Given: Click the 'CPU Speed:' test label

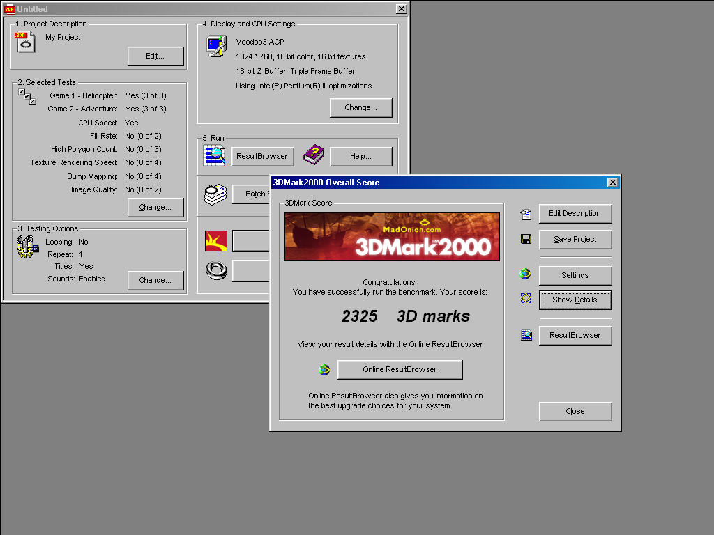Looking at the screenshot, I should point(98,123).
